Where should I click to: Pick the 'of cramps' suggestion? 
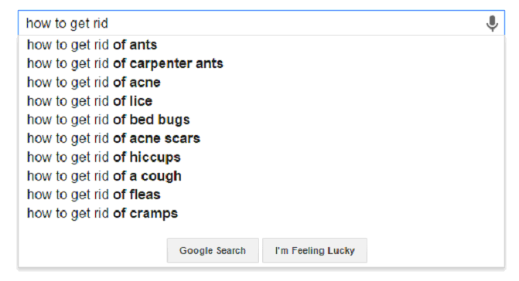click(261, 213)
